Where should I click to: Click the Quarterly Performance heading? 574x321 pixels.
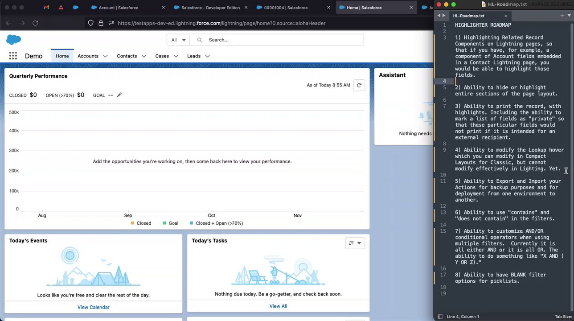38,76
